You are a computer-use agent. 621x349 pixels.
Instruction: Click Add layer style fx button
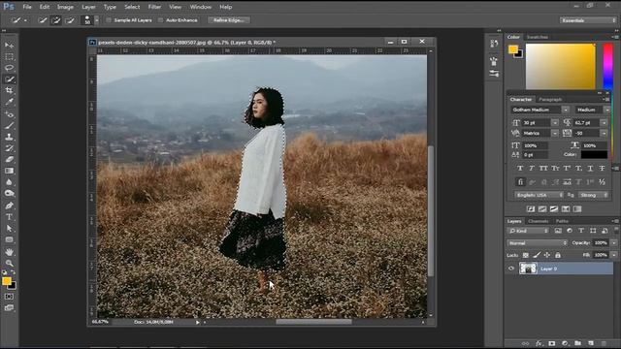[x=539, y=343]
